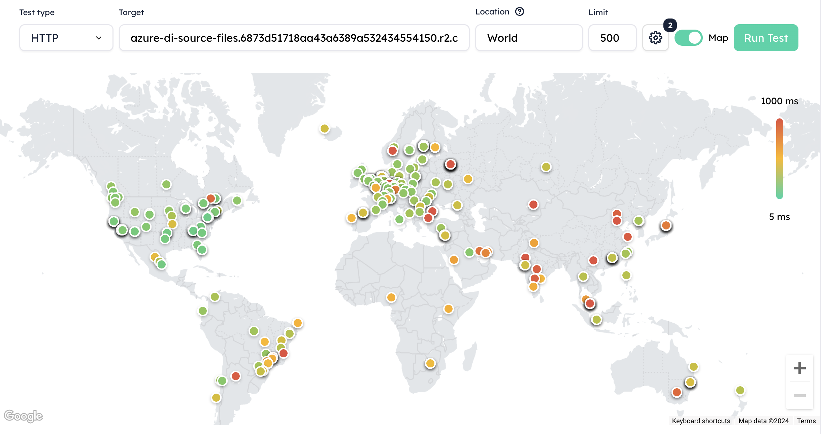Click the Location help question-mark icon

(x=520, y=12)
